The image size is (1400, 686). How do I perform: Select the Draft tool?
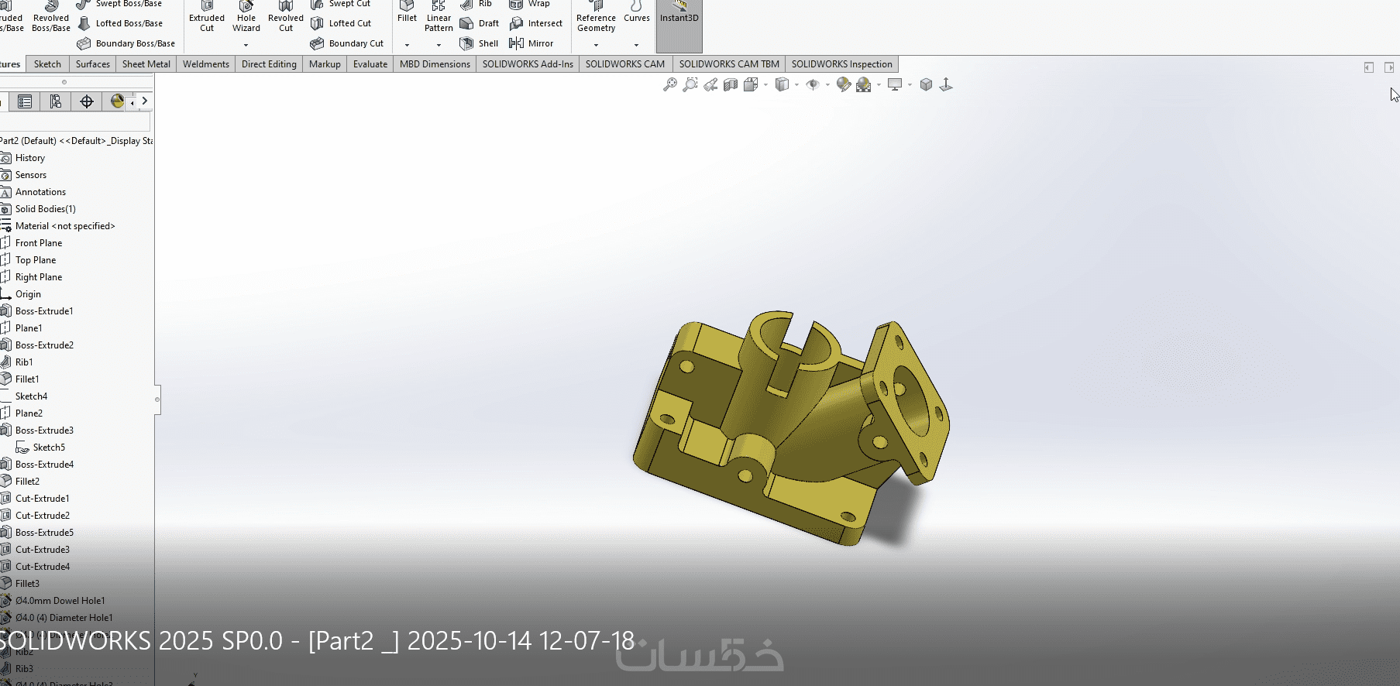(x=480, y=23)
